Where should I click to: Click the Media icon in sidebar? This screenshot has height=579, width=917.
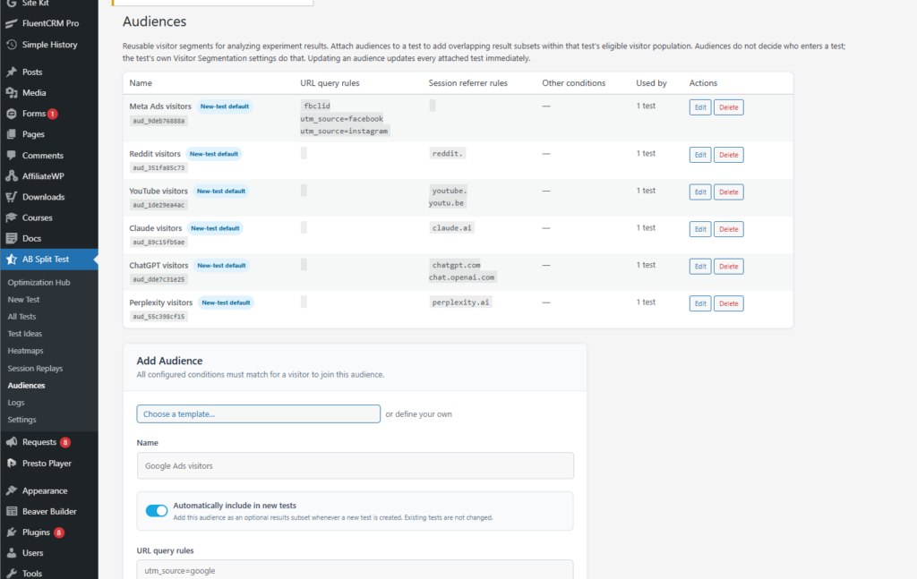[x=11, y=92]
